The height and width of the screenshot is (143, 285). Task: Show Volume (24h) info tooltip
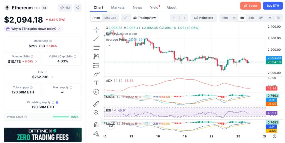click(32, 57)
